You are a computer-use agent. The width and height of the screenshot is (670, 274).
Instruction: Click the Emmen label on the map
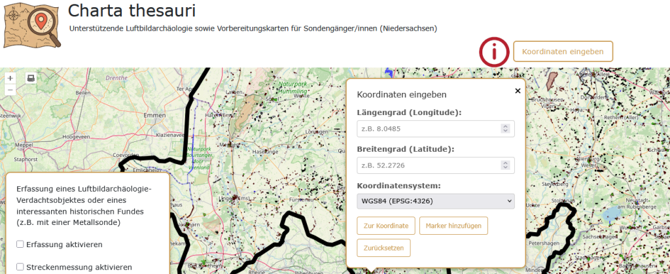pos(154,115)
